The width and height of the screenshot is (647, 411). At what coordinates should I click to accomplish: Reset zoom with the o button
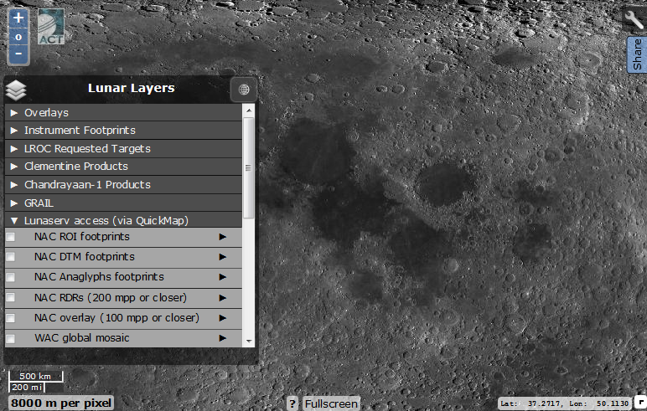point(18,37)
